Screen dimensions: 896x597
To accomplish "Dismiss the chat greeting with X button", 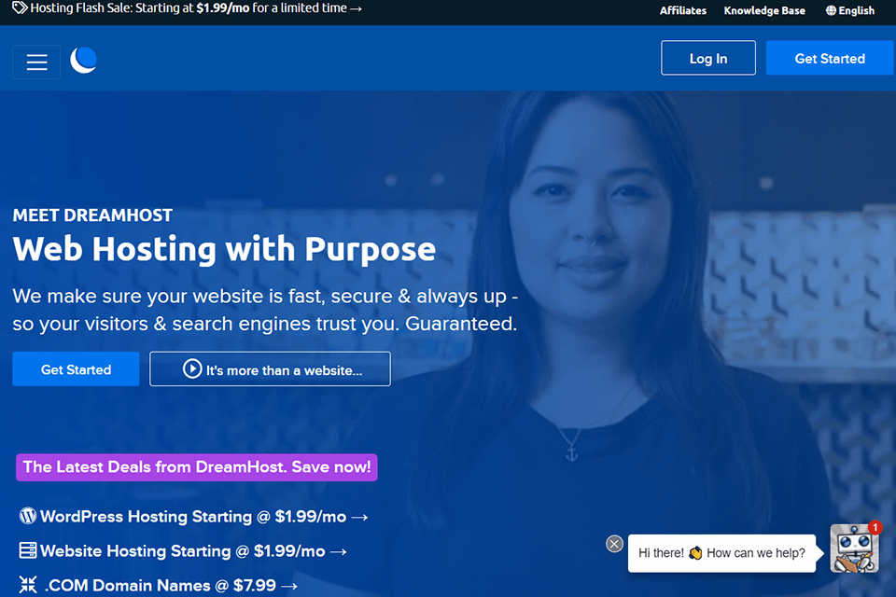I will click(x=614, y=544).
